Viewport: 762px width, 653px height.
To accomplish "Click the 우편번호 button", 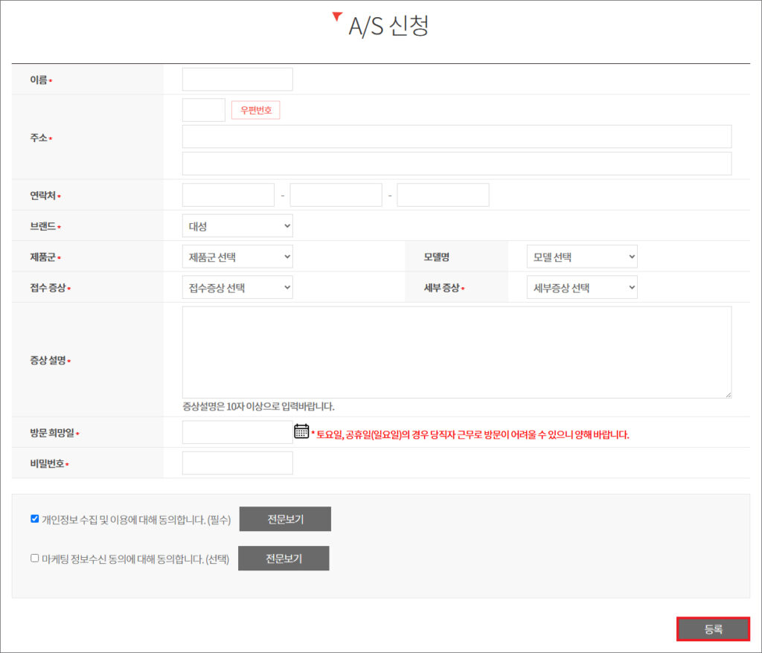I will pos(255,111).
